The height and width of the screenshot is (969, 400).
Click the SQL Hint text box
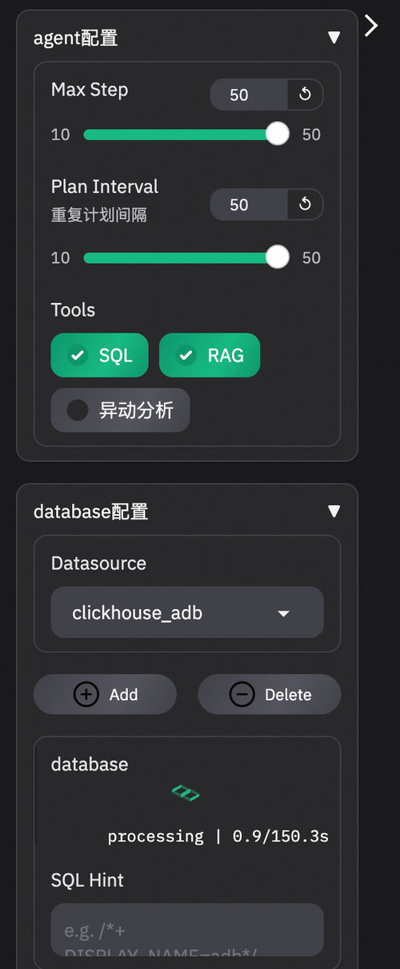pos(187,930)
